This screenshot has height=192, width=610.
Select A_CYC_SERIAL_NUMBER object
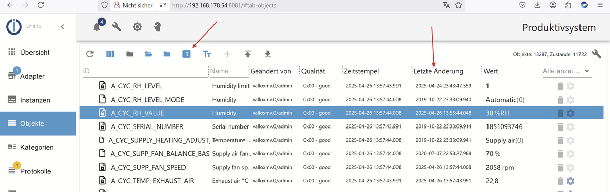click(x=147, y=126)
